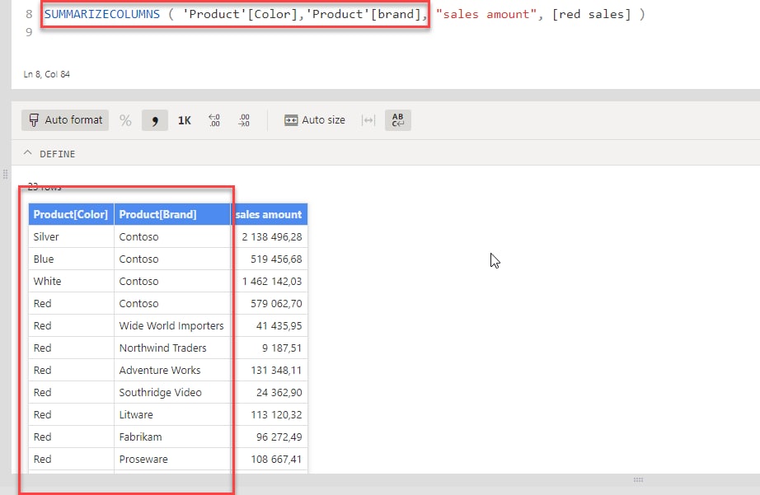
Task: Click the Wide World Importers cell
Action: tap(172, 326)
